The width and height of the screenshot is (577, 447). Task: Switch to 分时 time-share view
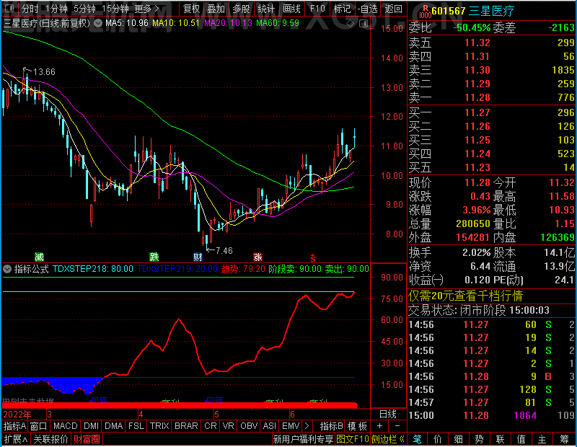(x=30, y=9)
